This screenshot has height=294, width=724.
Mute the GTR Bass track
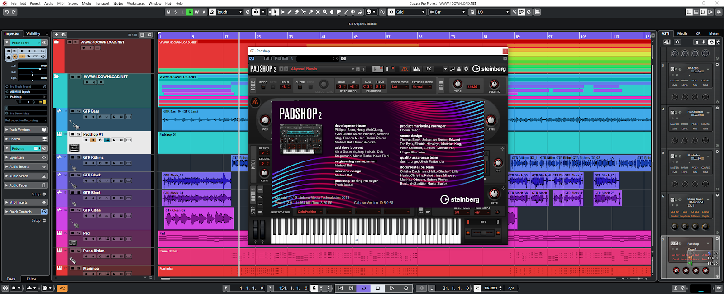[72, 111]
